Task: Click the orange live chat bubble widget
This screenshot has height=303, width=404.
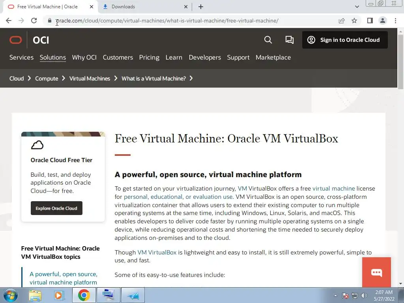Action: click(376, 272)
